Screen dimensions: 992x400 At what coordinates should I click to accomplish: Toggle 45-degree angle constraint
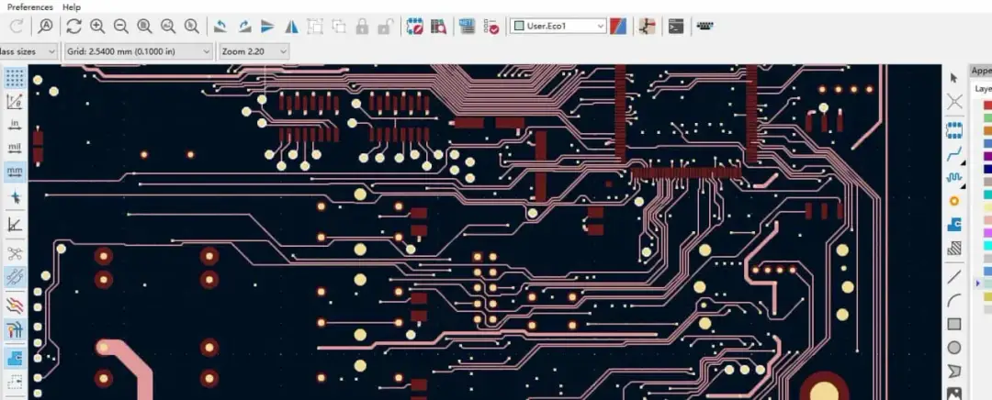tap(15, 225)
